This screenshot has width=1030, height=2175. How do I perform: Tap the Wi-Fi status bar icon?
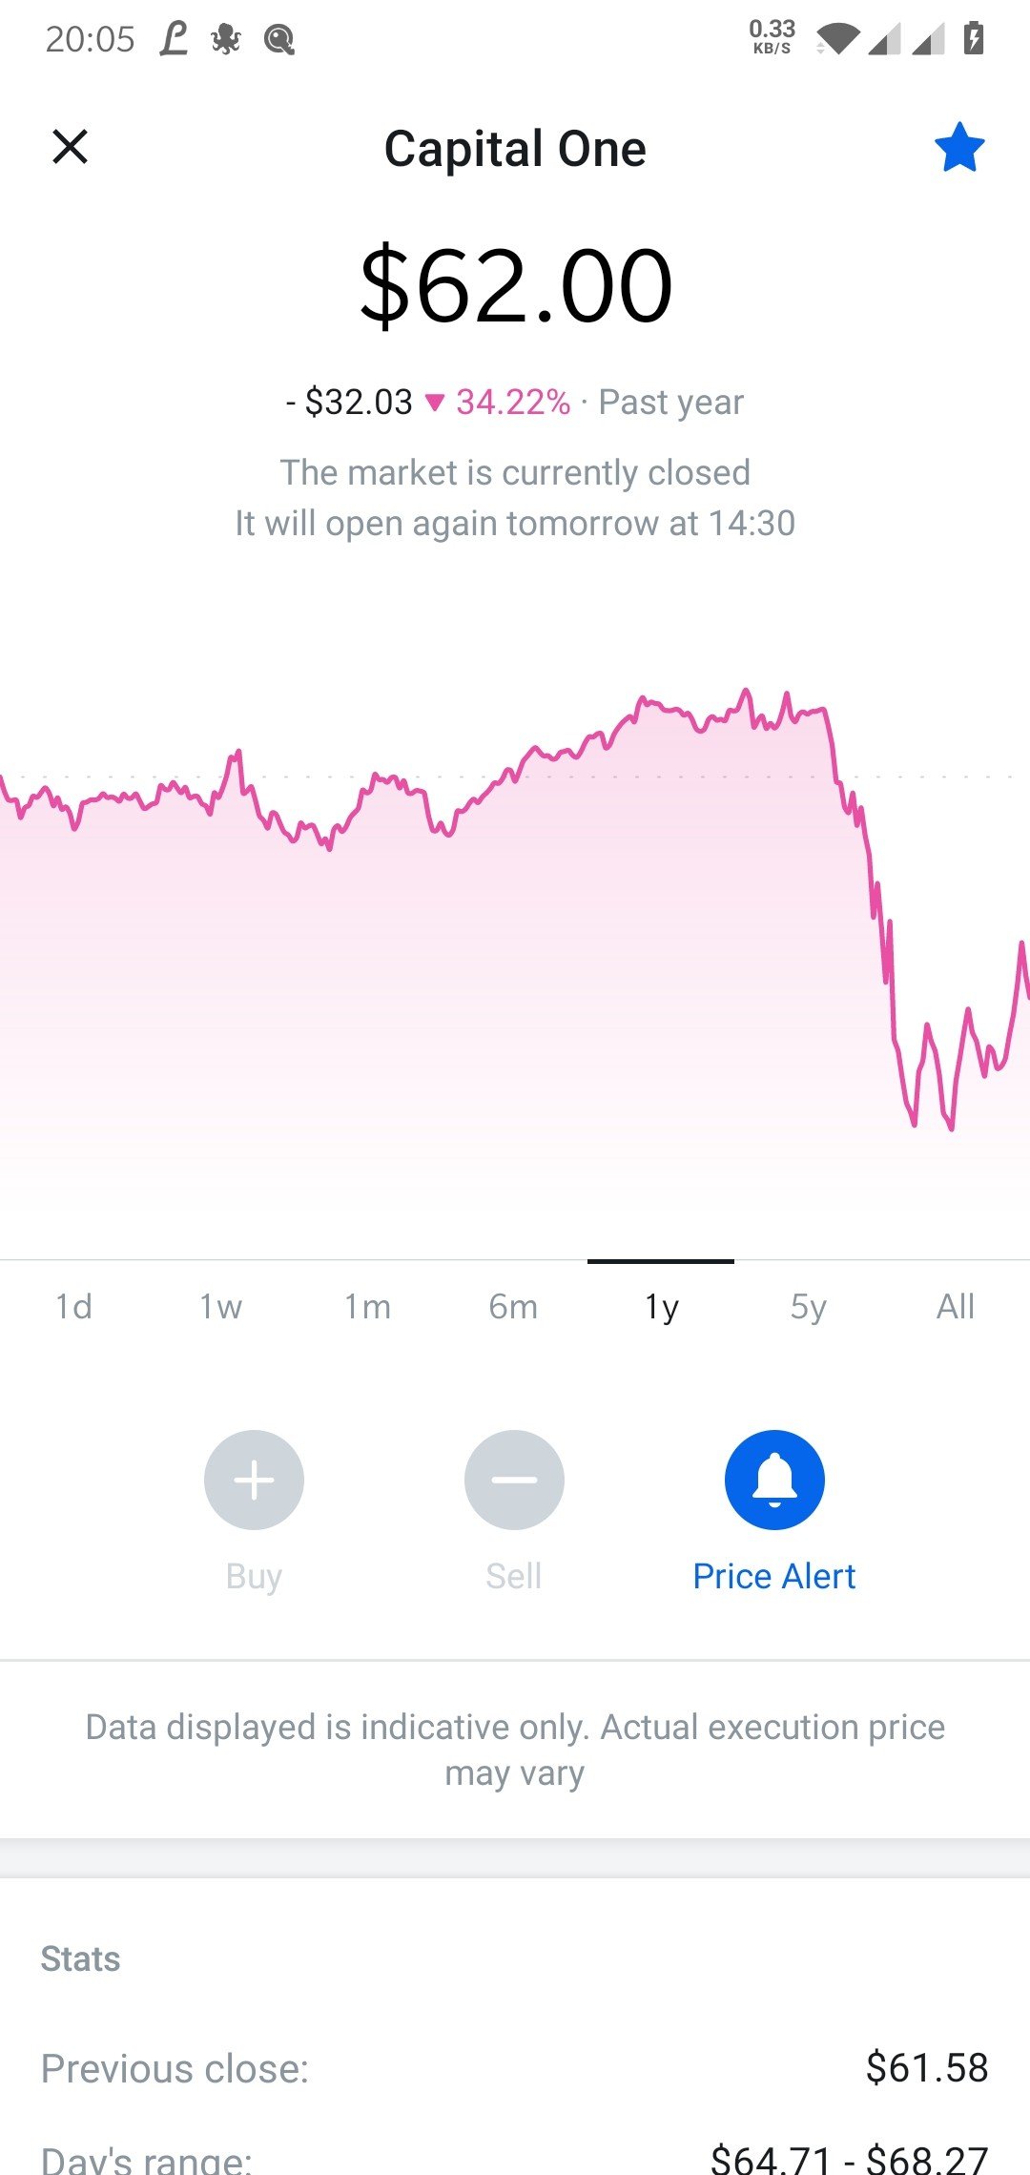(x=837, y=39)
